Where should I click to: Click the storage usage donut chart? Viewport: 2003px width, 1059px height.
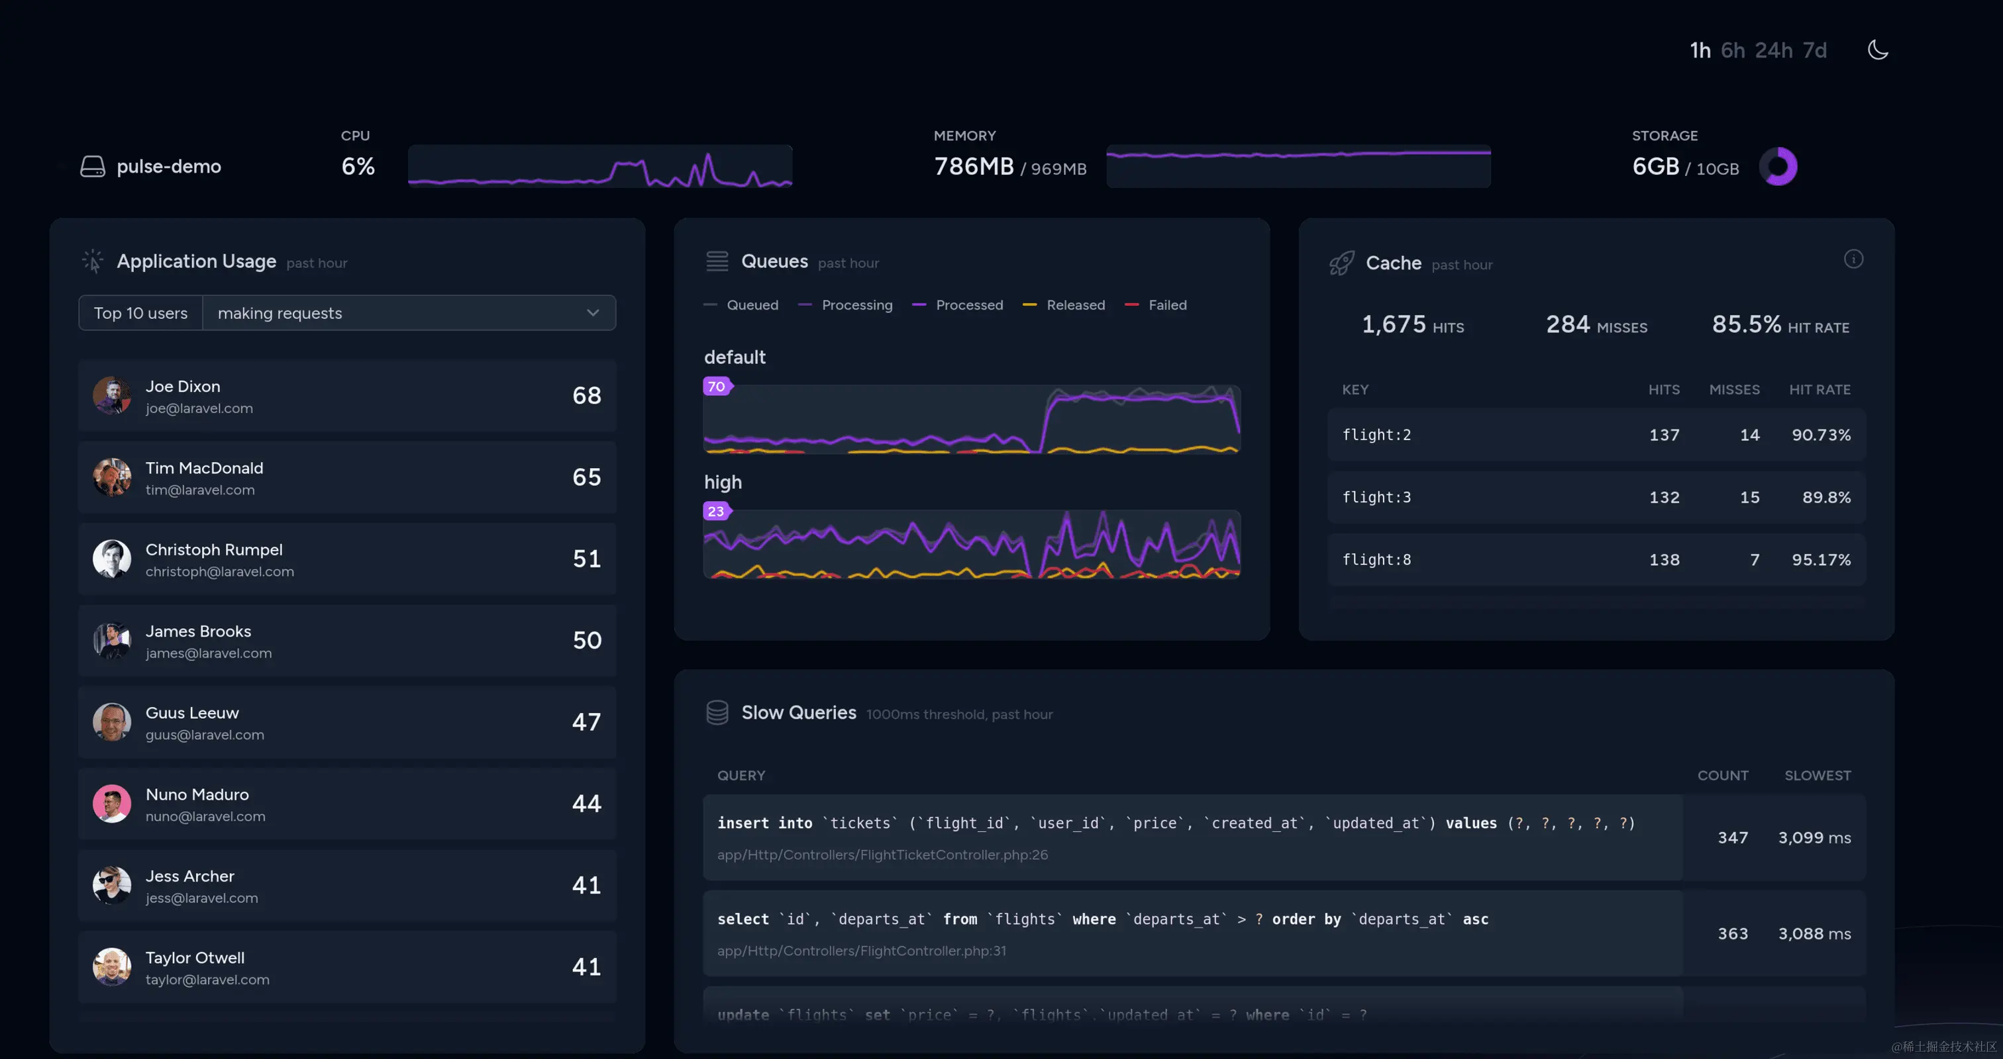coord(1778,166)
